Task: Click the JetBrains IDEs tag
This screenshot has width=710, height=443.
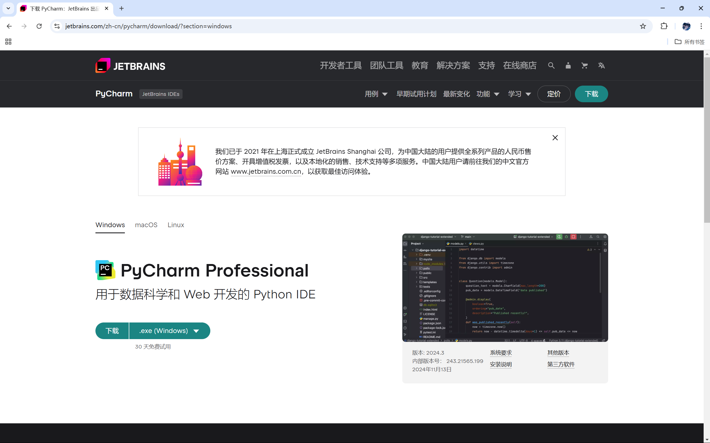Action: (x=161, y=94)
